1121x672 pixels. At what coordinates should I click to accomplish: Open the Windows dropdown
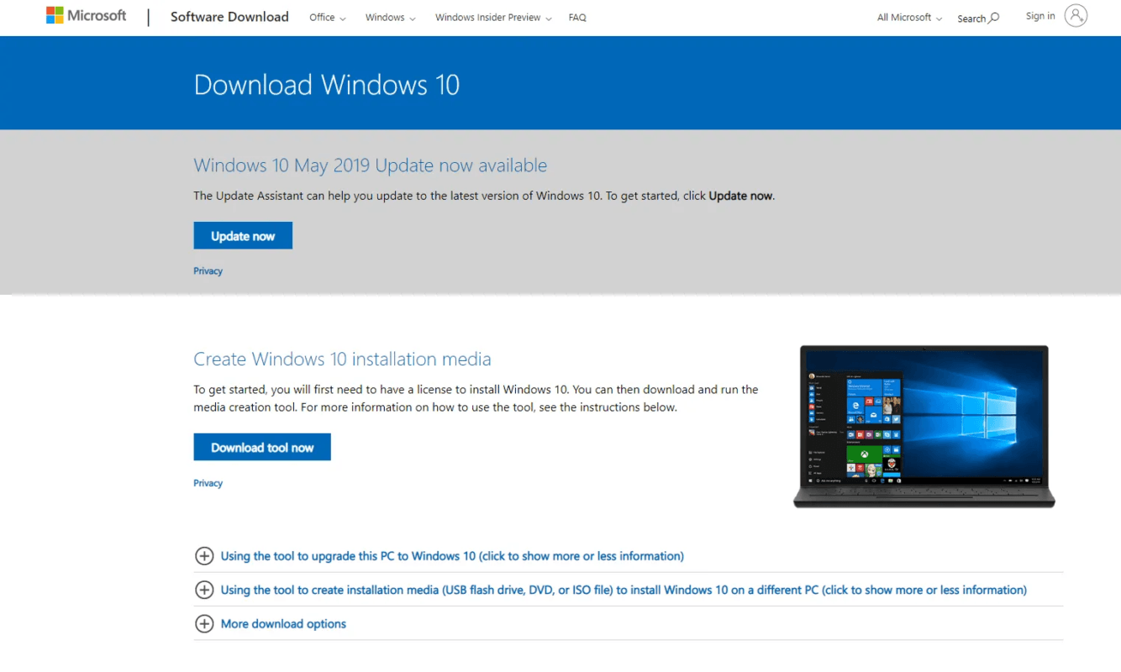point(389,17)
